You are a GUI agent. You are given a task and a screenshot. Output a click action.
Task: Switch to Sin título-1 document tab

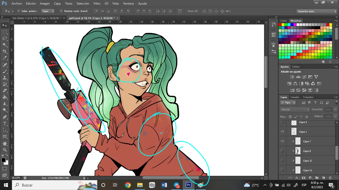pyautogui.click(x=36, y=18)
